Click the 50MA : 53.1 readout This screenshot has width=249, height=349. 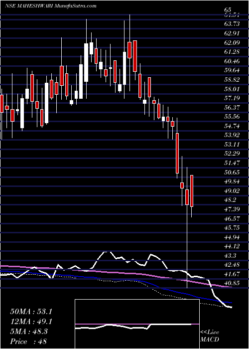pos(31,312)
